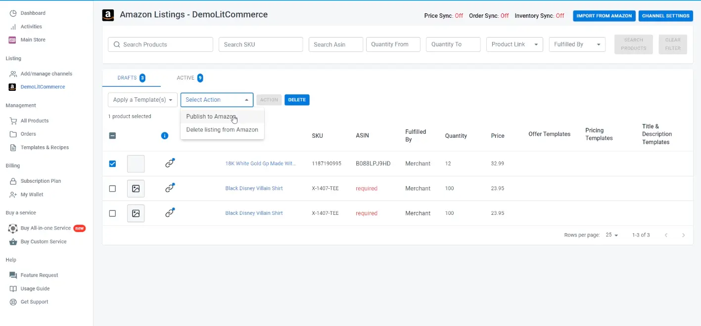
Task: Click Search Products button
Action: coord(633,44)
